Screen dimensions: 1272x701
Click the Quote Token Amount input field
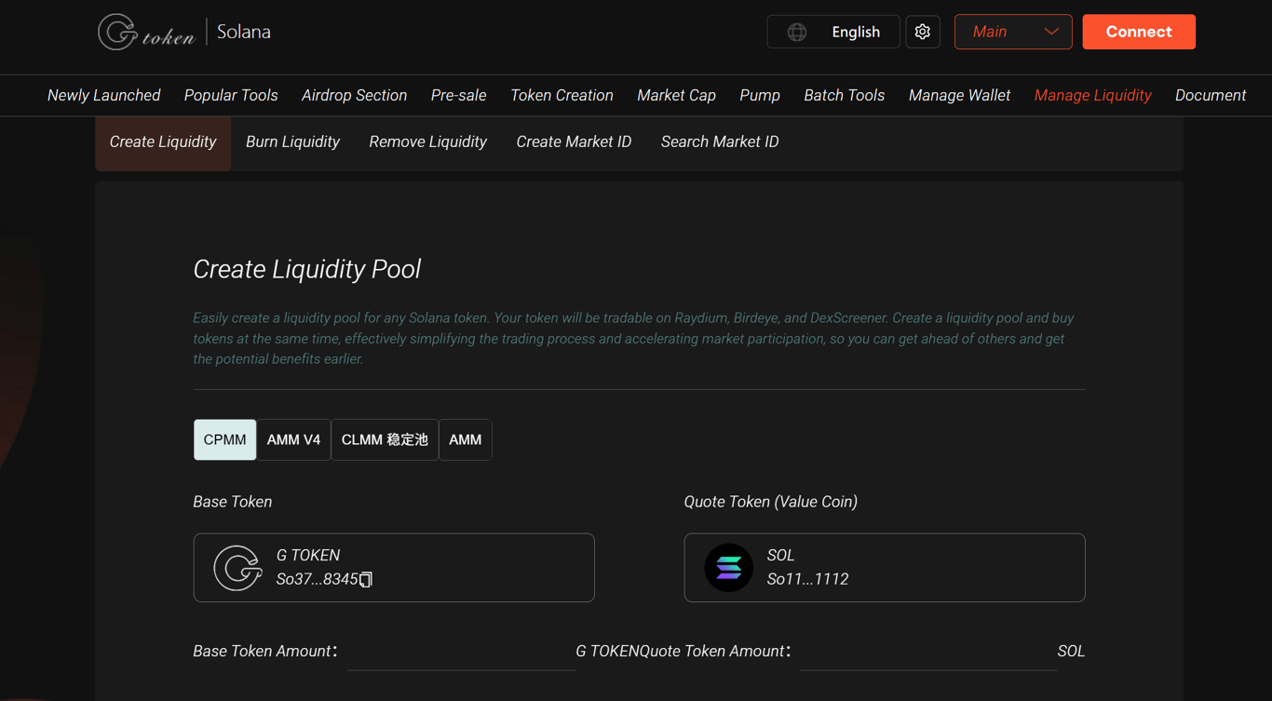coord(928,652)
